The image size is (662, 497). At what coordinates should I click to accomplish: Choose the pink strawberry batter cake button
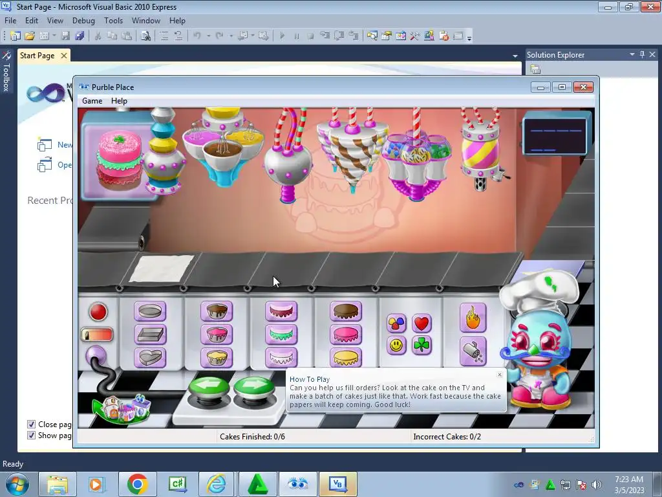click(x=217, y=335)
